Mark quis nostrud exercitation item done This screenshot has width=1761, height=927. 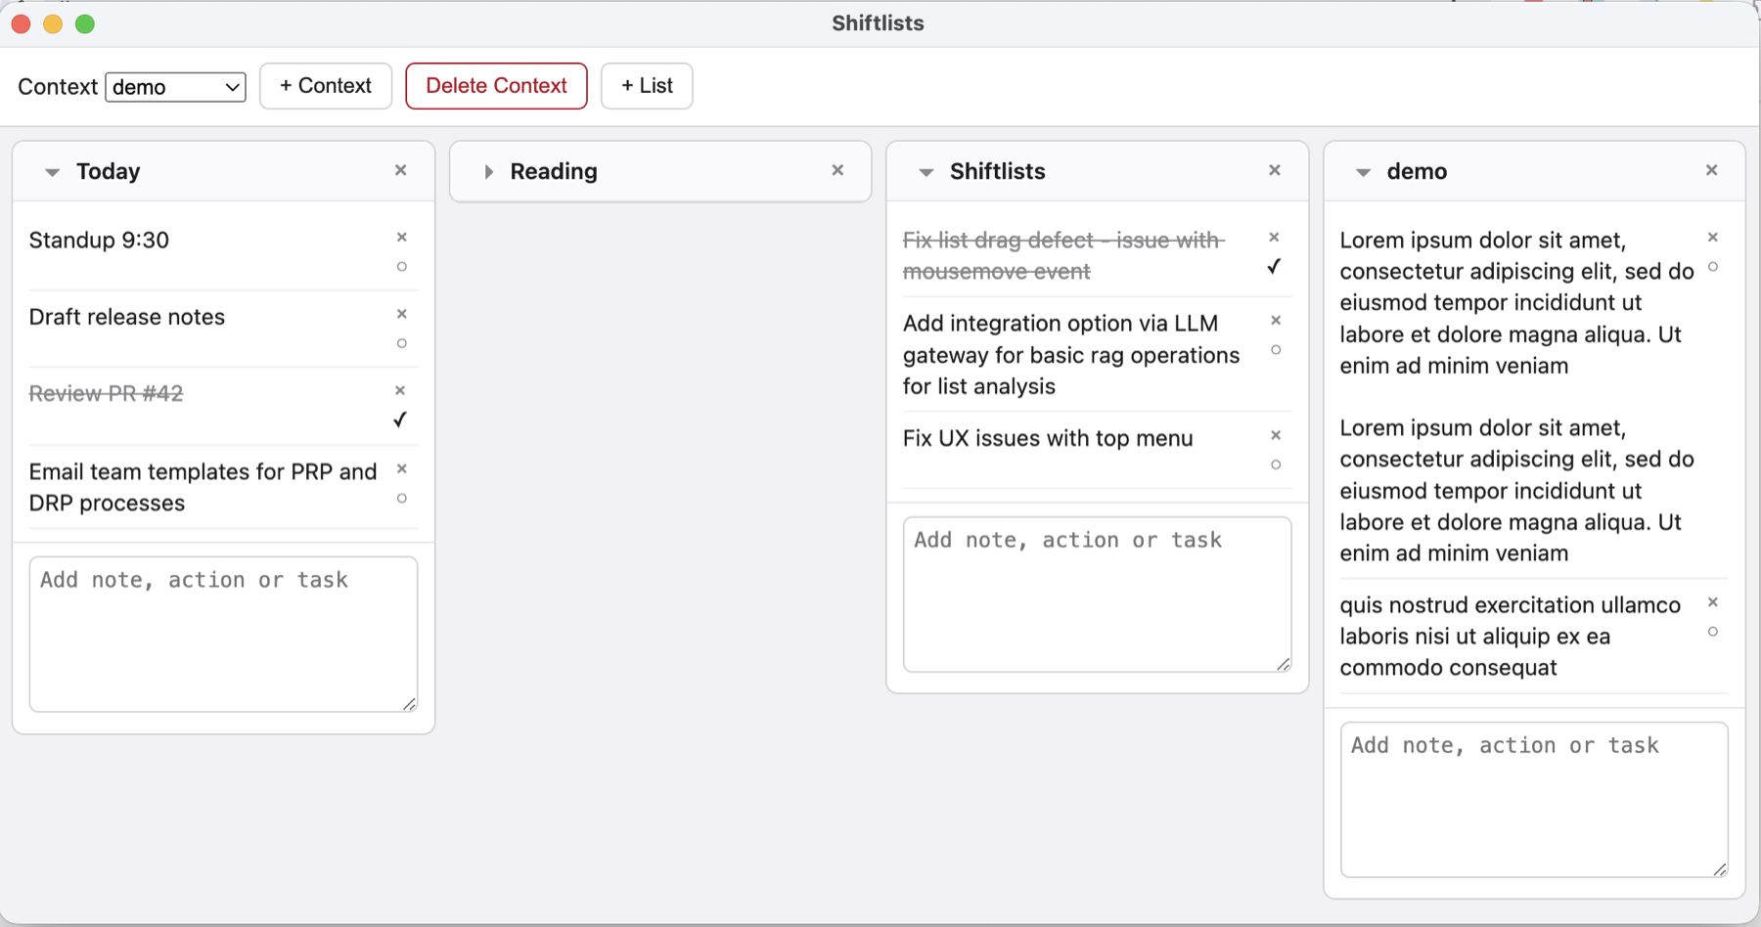tap(1713, 632)
